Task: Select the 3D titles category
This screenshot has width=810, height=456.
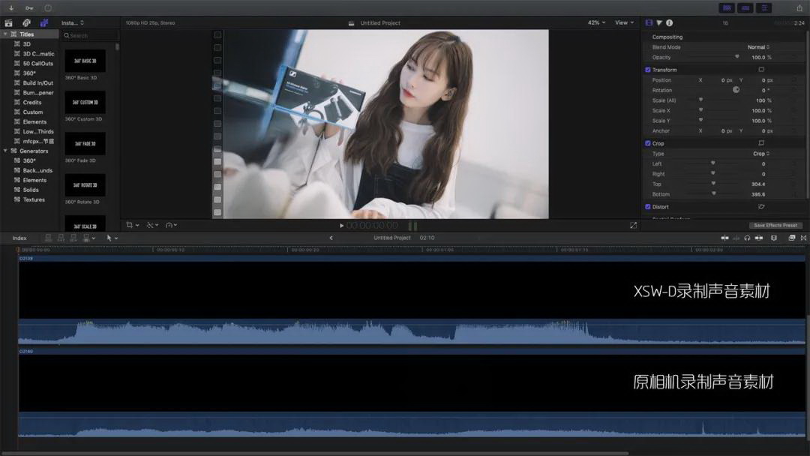Action: (x=26, y=44)
